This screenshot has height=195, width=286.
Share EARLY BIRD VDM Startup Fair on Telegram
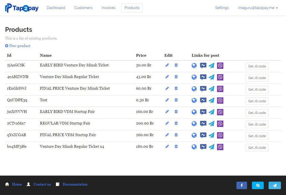click(212, 112)
